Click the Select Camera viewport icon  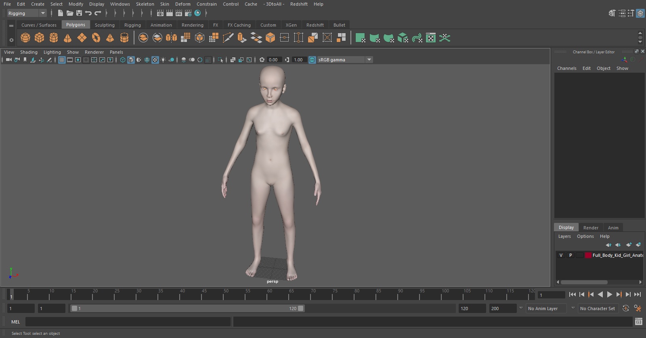click(8, 60)
